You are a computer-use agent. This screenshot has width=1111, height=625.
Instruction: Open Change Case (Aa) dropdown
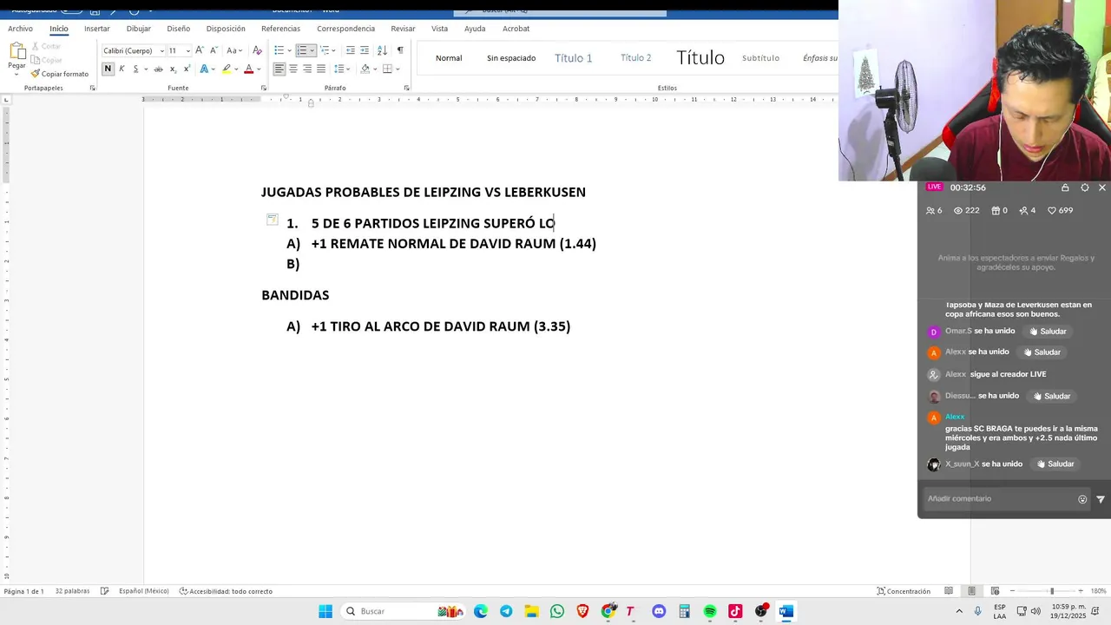pyautogui.click(x=234, y=50)
